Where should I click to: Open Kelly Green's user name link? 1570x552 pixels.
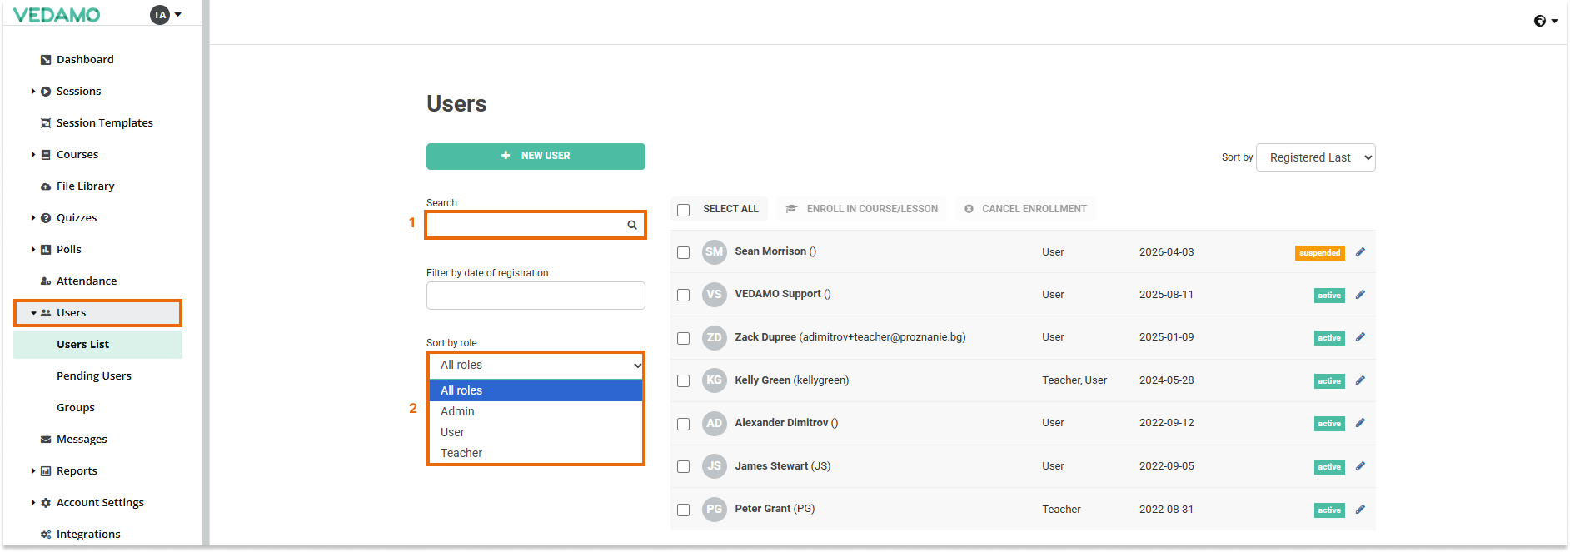762,380
